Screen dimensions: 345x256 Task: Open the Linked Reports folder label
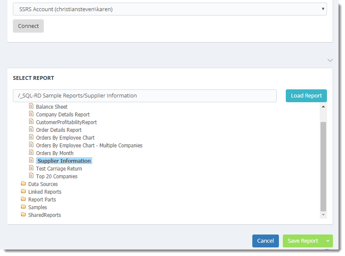45,192
